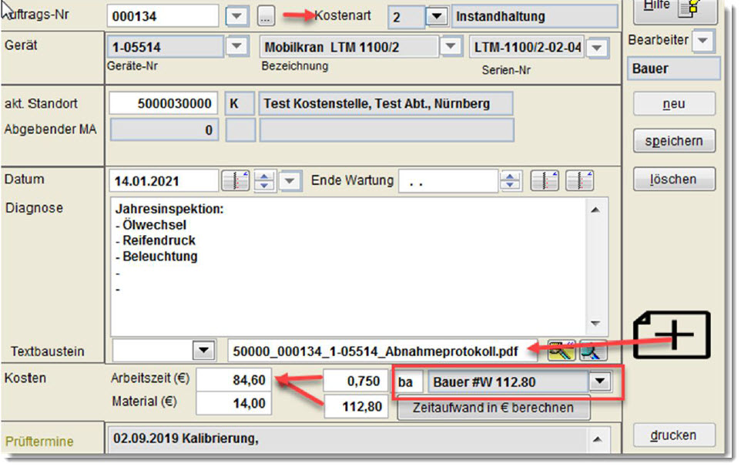Click the drucken button

point(674,435)
